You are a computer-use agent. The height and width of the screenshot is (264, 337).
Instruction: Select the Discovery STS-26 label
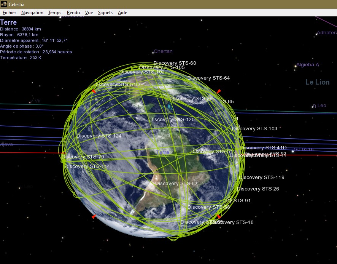258,189
